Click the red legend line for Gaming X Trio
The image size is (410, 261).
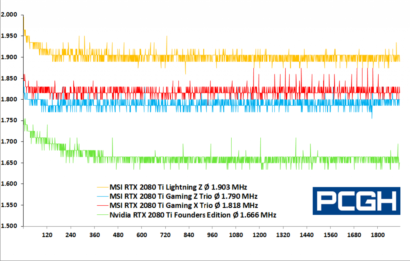[103, 205]
